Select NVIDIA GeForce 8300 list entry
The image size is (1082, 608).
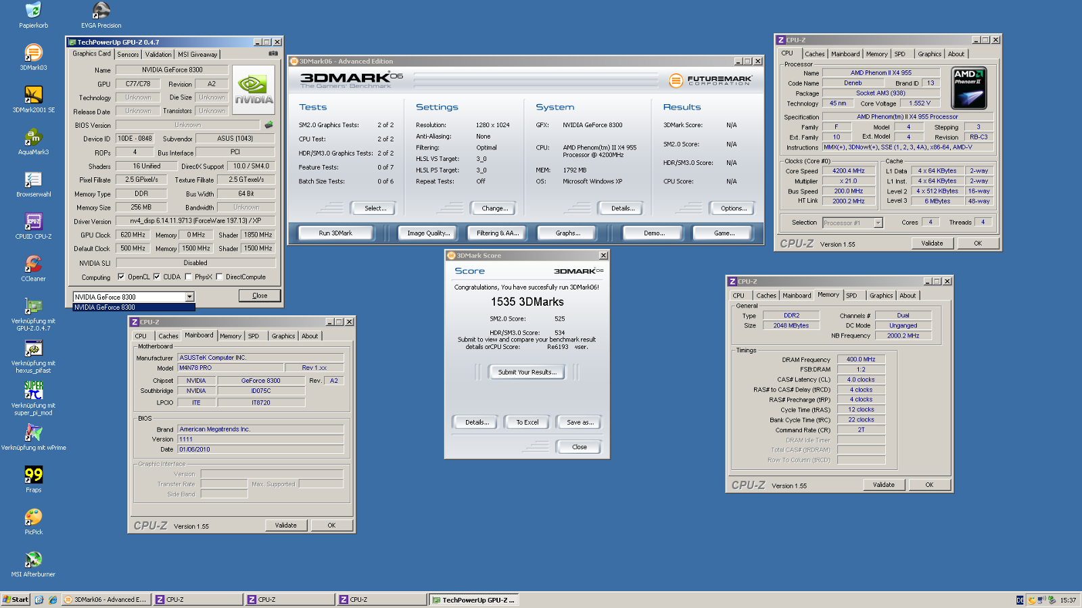(x=134, y=307)
